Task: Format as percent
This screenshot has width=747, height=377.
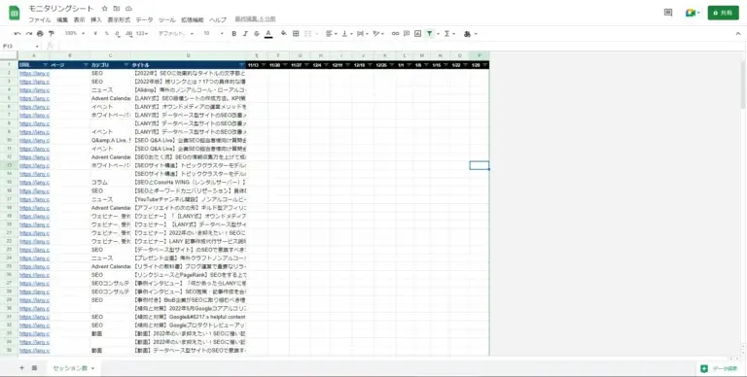Action: [106, 34]
